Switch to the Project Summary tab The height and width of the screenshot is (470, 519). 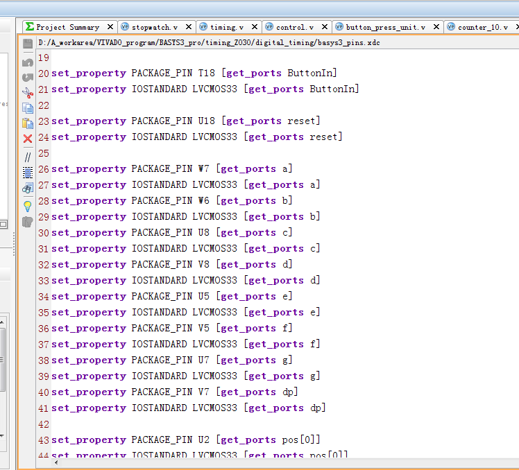pyautogui.click(x=67, y=27)
